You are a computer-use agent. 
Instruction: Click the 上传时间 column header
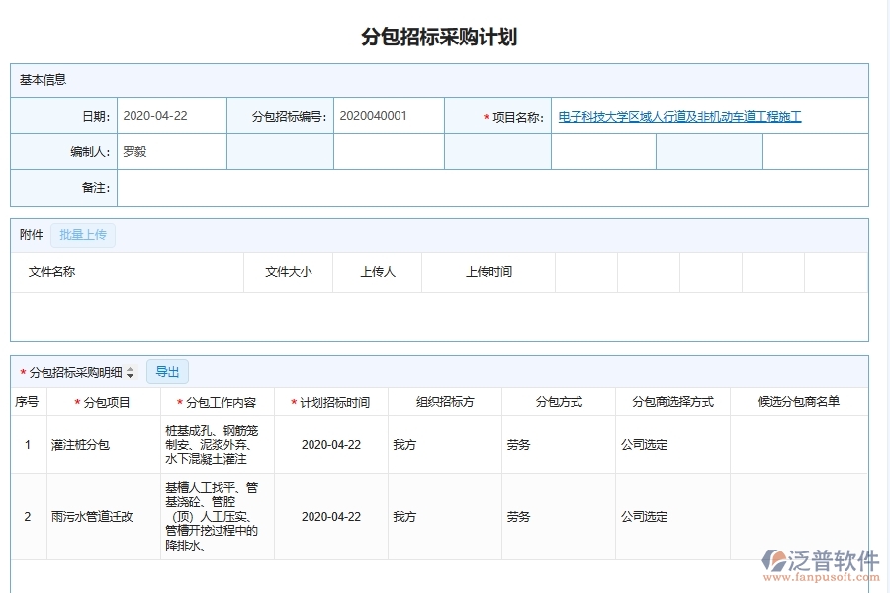pyautogui.click(x=488, y=272)
